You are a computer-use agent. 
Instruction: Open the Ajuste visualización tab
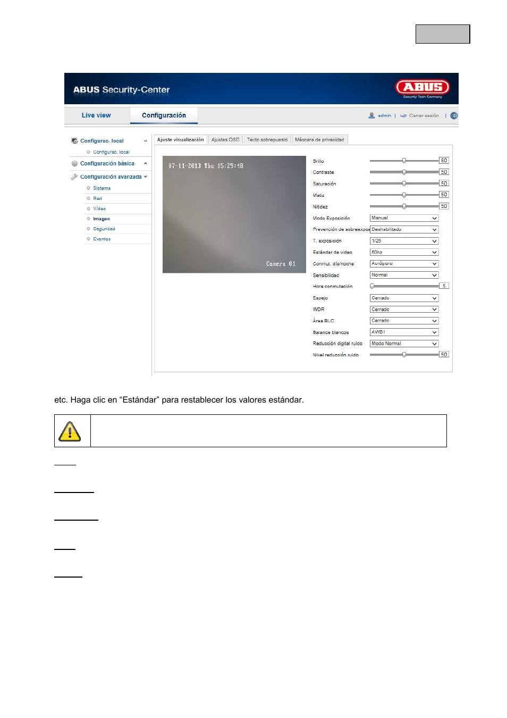[181, 140]
